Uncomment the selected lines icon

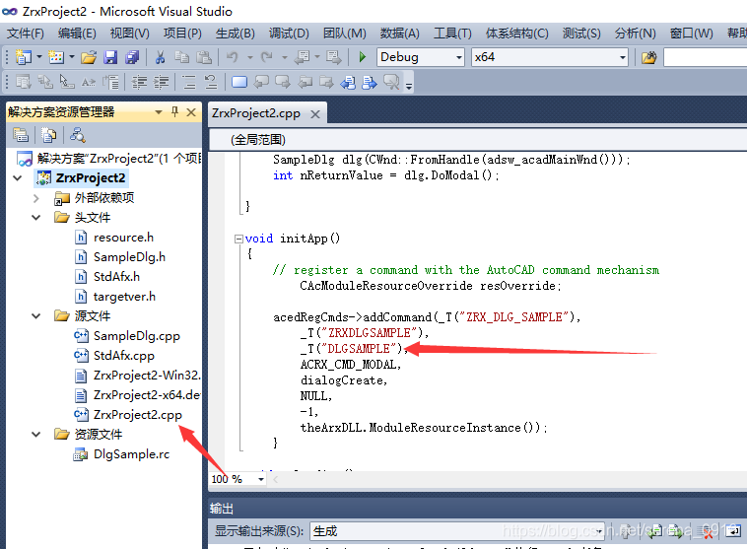tap(211, 83)
